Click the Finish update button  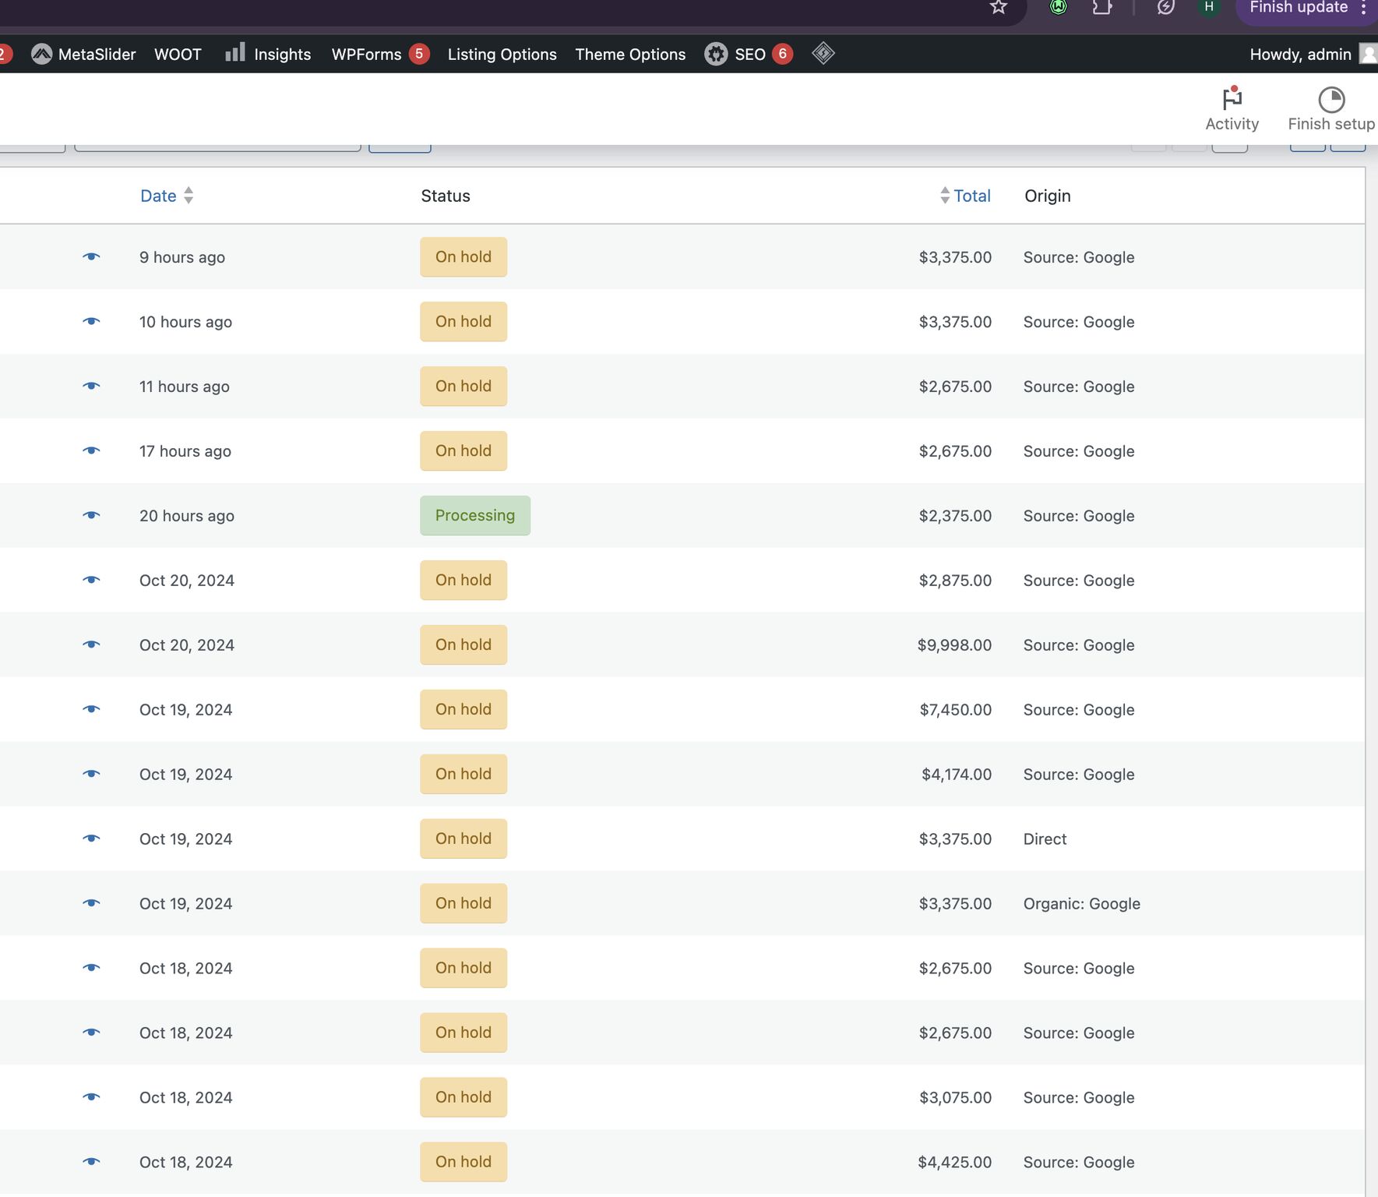coord(1298,8)
